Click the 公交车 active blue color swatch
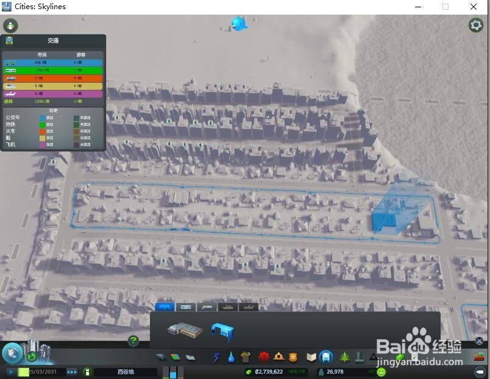 coord(42,118)
